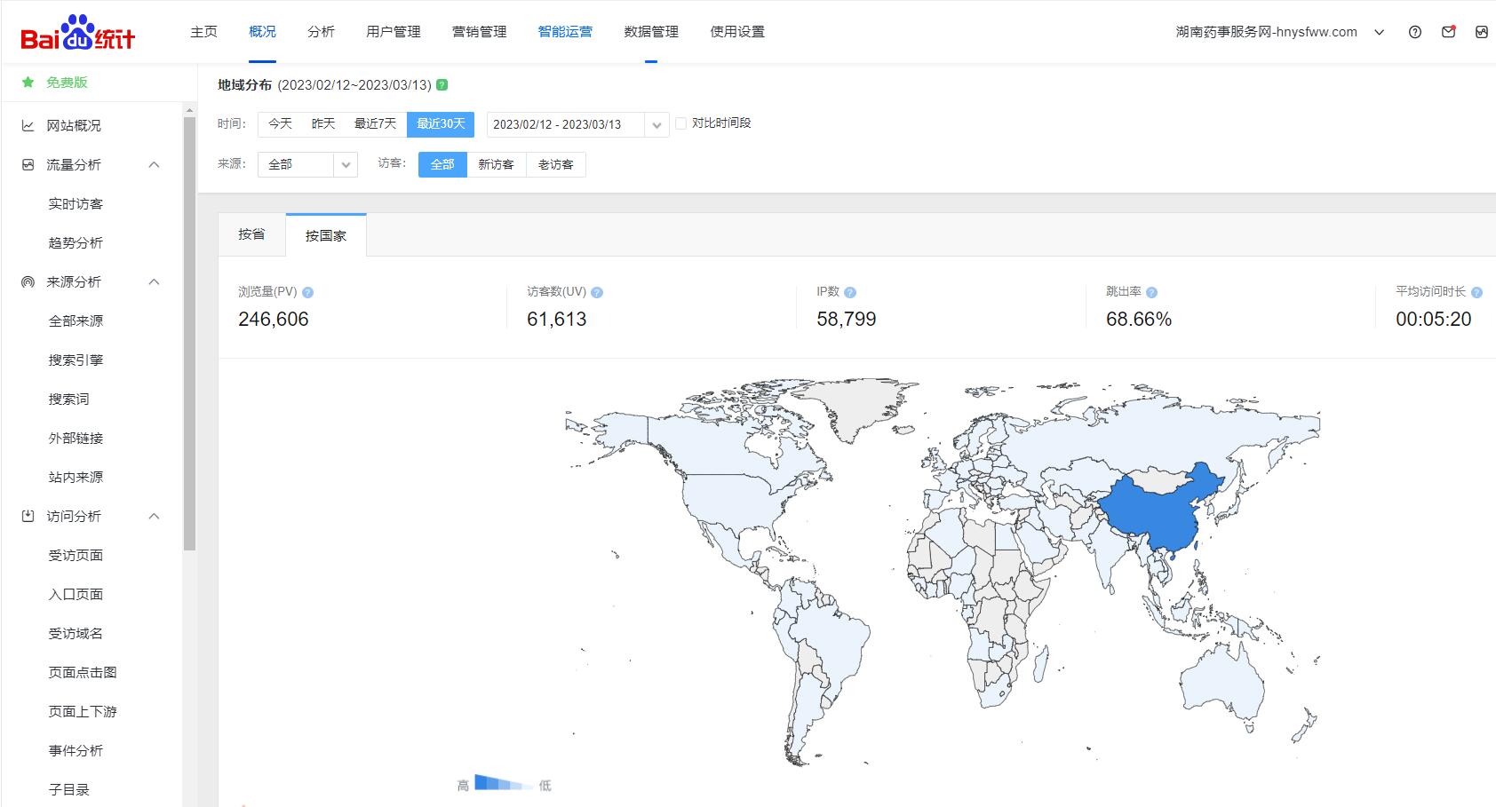1496x807 pixels.
Task: Open 全部来源 in sidebar
Action: pos(76,321)
